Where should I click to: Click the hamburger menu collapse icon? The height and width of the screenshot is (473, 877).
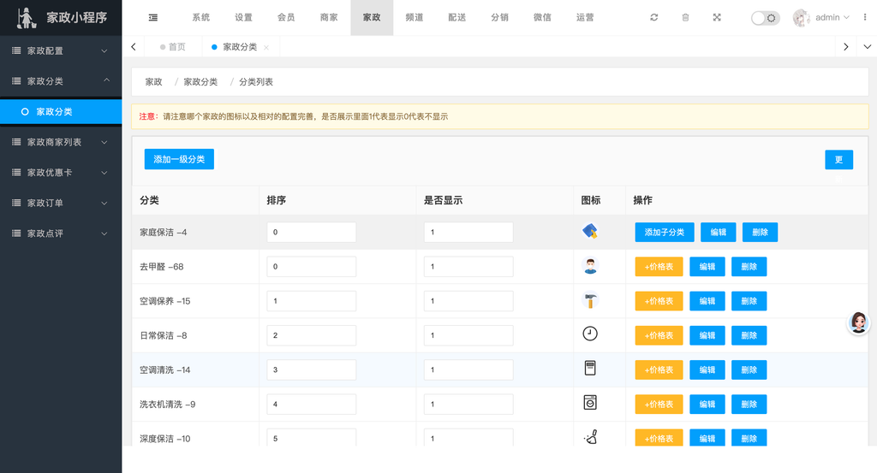click(152, 18)
